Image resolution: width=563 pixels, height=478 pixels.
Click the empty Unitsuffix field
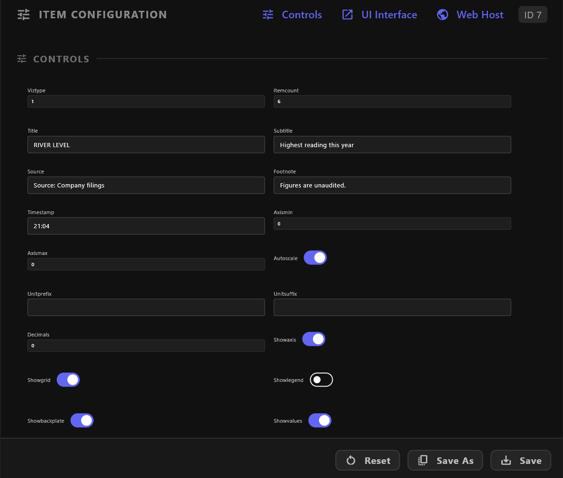tap(392, 307)
